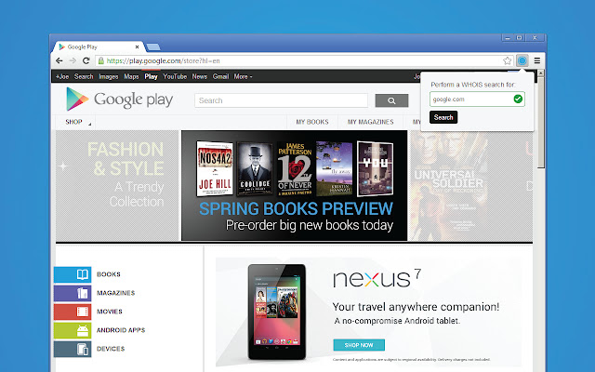The width and height of the screenshot is (595, 372).
Task: Open the MY MAGAZINES tab
Action: [370, 122]
